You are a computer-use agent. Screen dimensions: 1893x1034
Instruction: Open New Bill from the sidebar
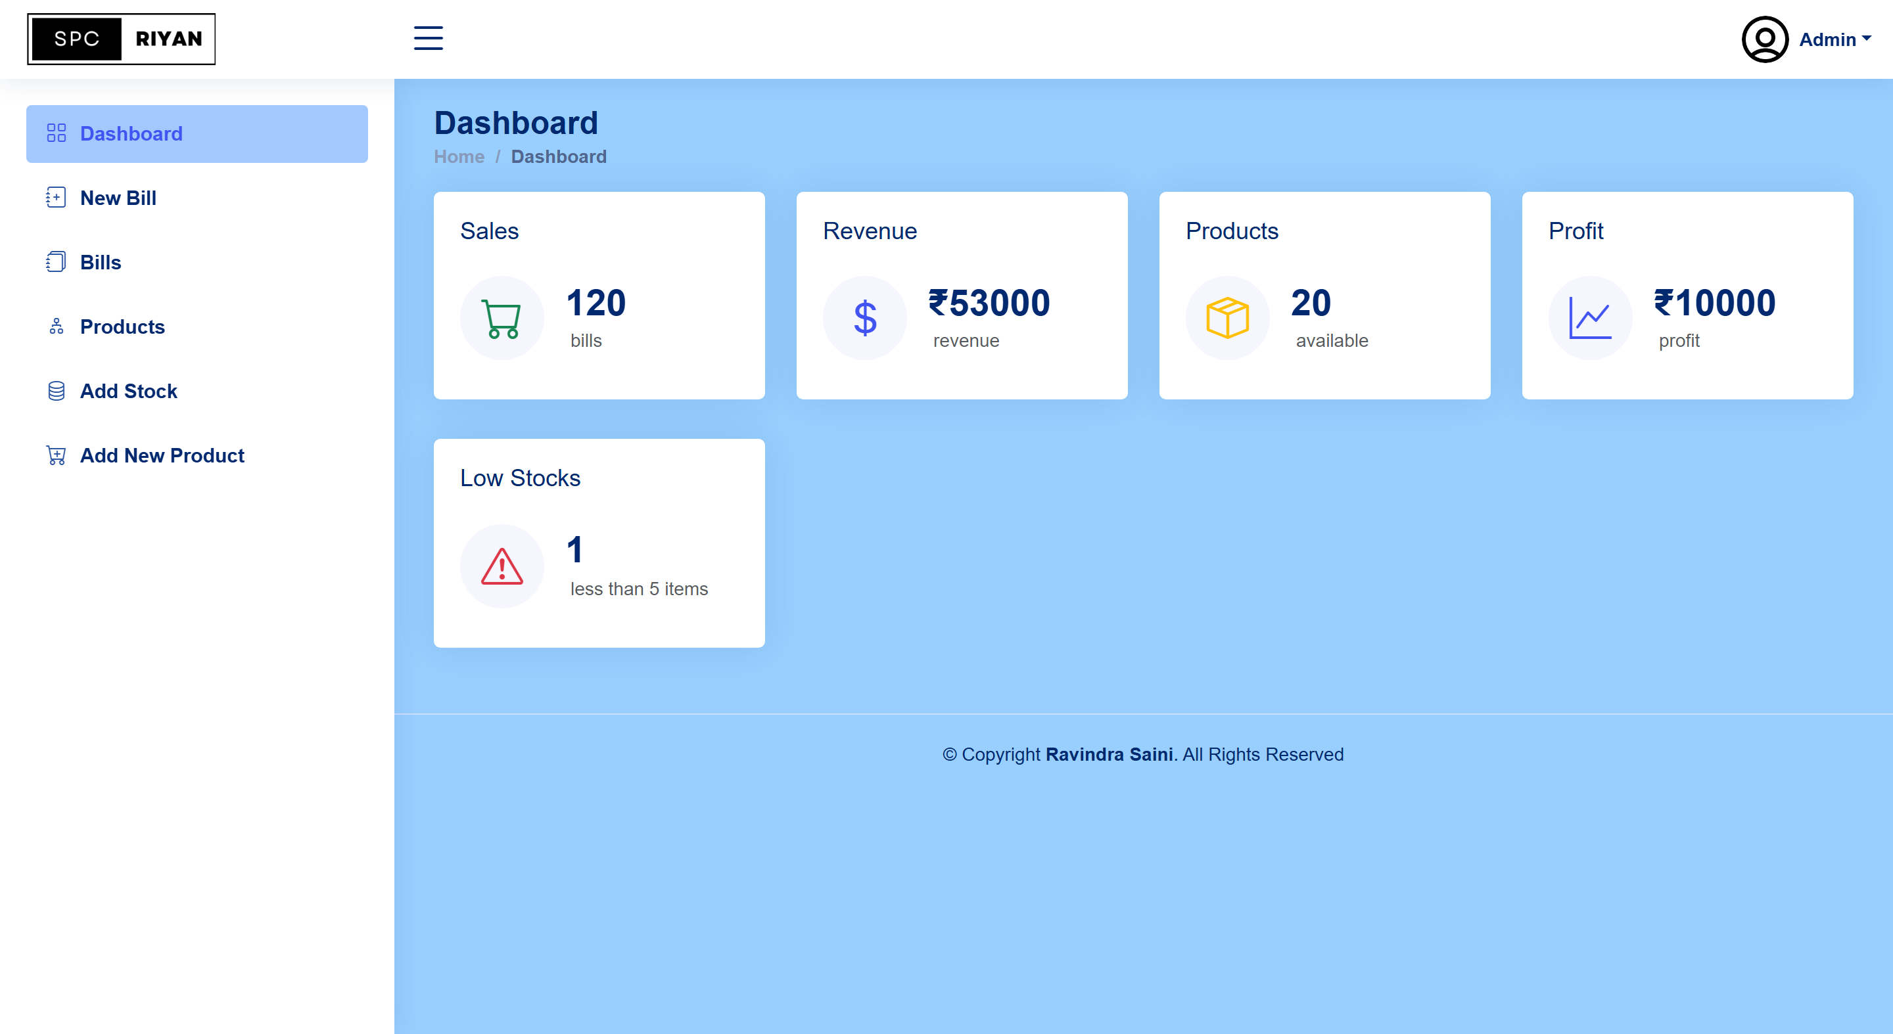pyautogui.click(x=197, y=198)
